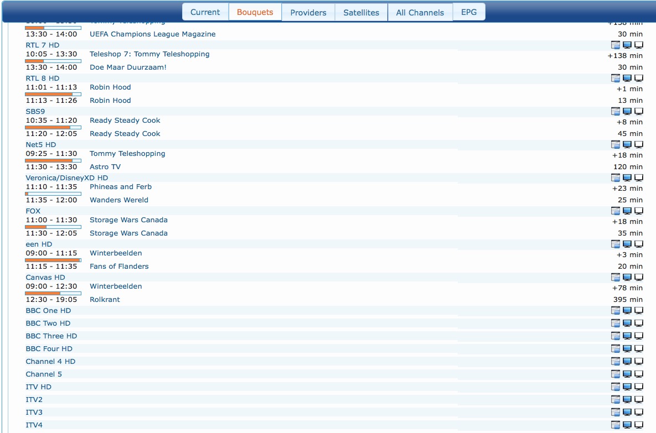
Task: Open the EPG window icon for ITV4
Action: (616, 425)
